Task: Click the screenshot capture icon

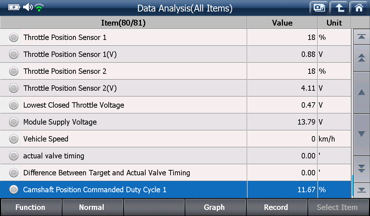Action: [319, 8]
